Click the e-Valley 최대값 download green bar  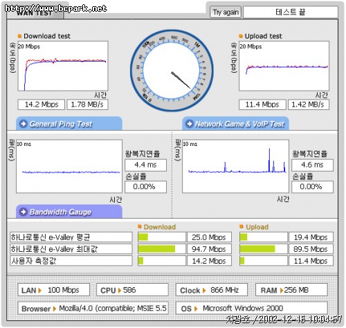click(x=156, y=249)
